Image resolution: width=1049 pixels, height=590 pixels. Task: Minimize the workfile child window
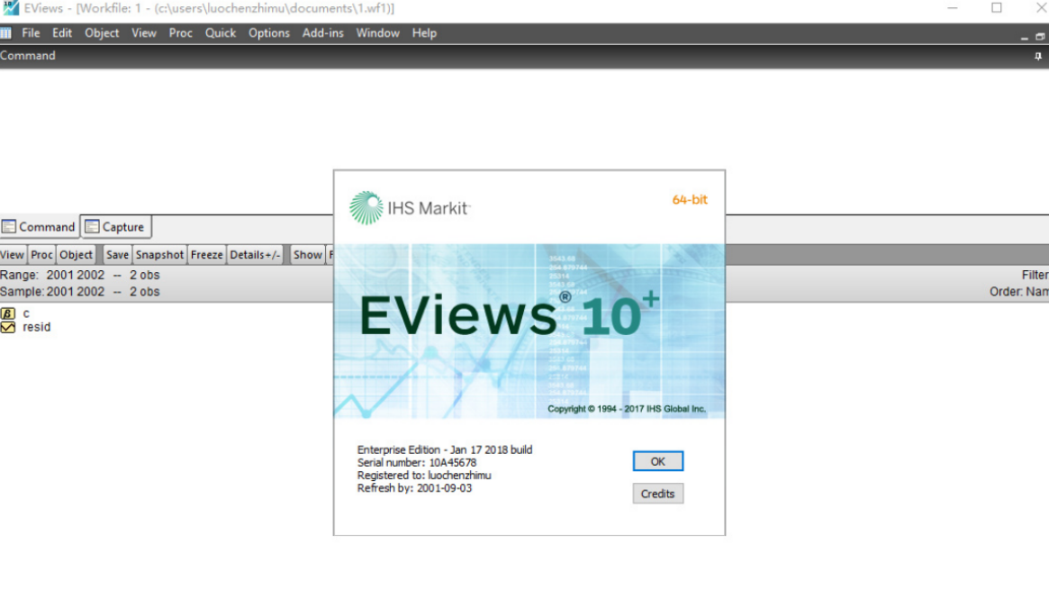coord(1025,37)
